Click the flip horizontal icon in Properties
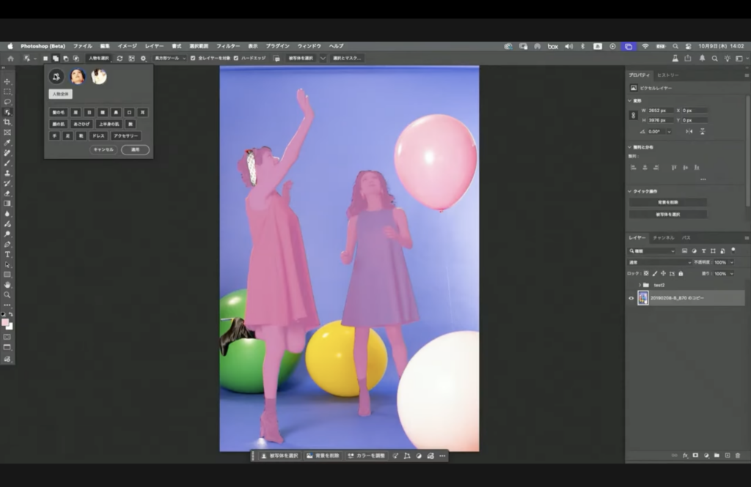The width and height of the screenshot is (751, 487). (689, 131)
